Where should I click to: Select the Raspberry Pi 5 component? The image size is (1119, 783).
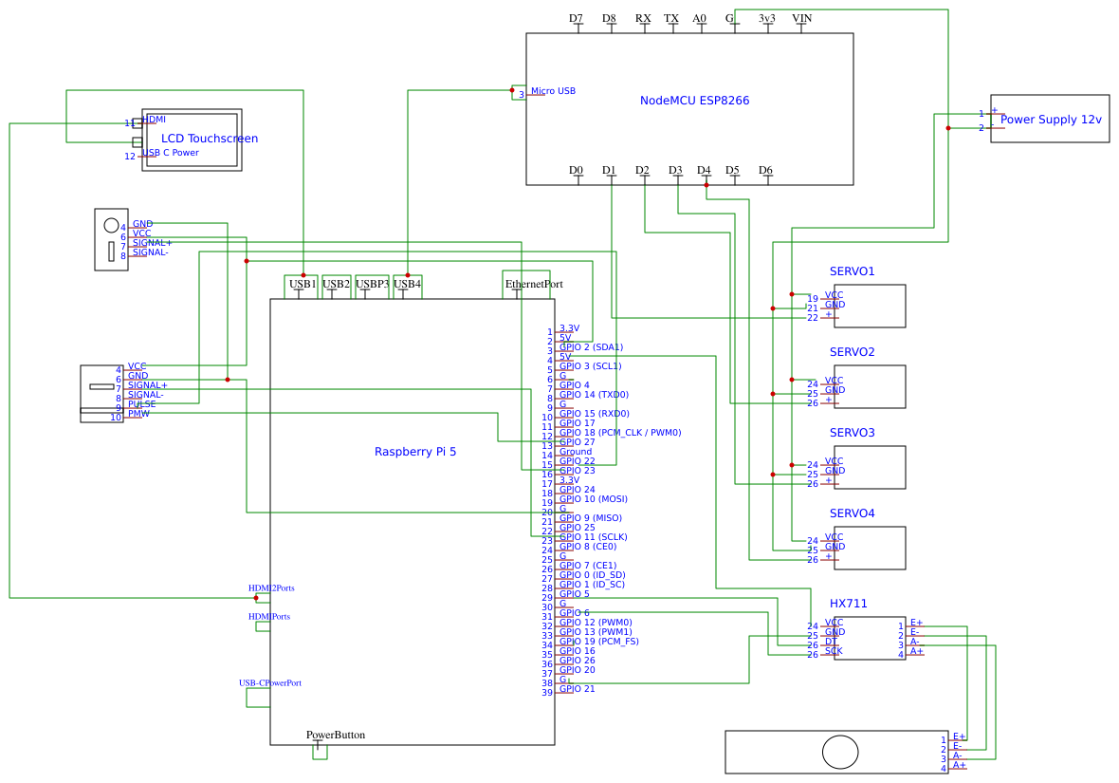tap(415, 452)
